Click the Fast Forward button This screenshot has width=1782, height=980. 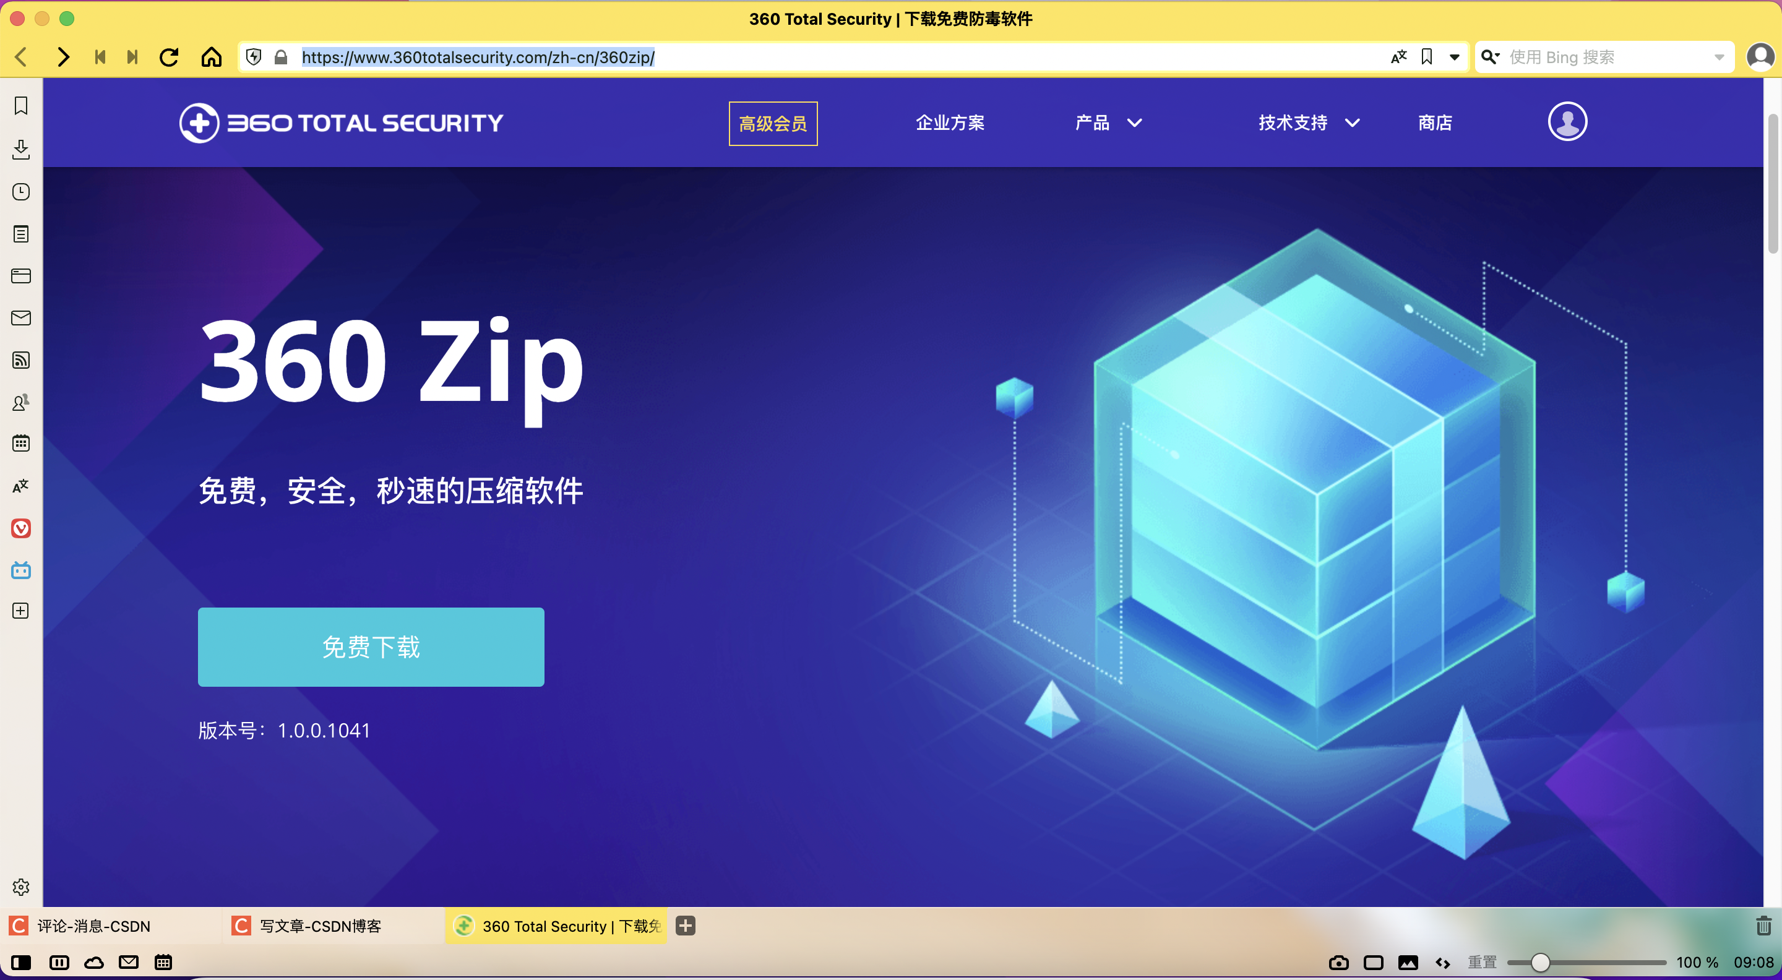[x=132, y=57]
